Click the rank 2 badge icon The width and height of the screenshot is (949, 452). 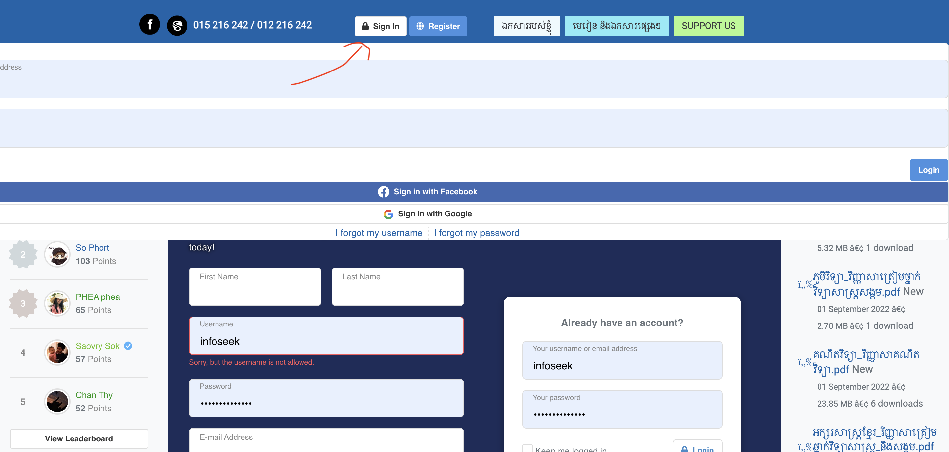23,254
